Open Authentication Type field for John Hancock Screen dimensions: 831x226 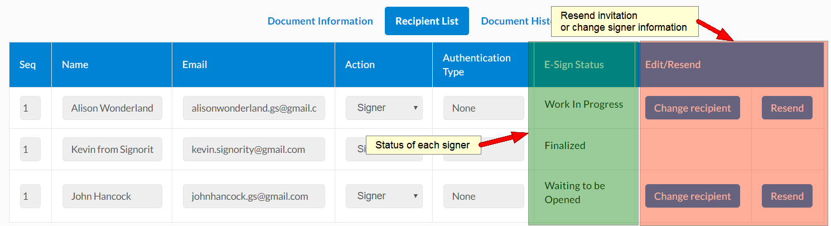tap(483, 196)
